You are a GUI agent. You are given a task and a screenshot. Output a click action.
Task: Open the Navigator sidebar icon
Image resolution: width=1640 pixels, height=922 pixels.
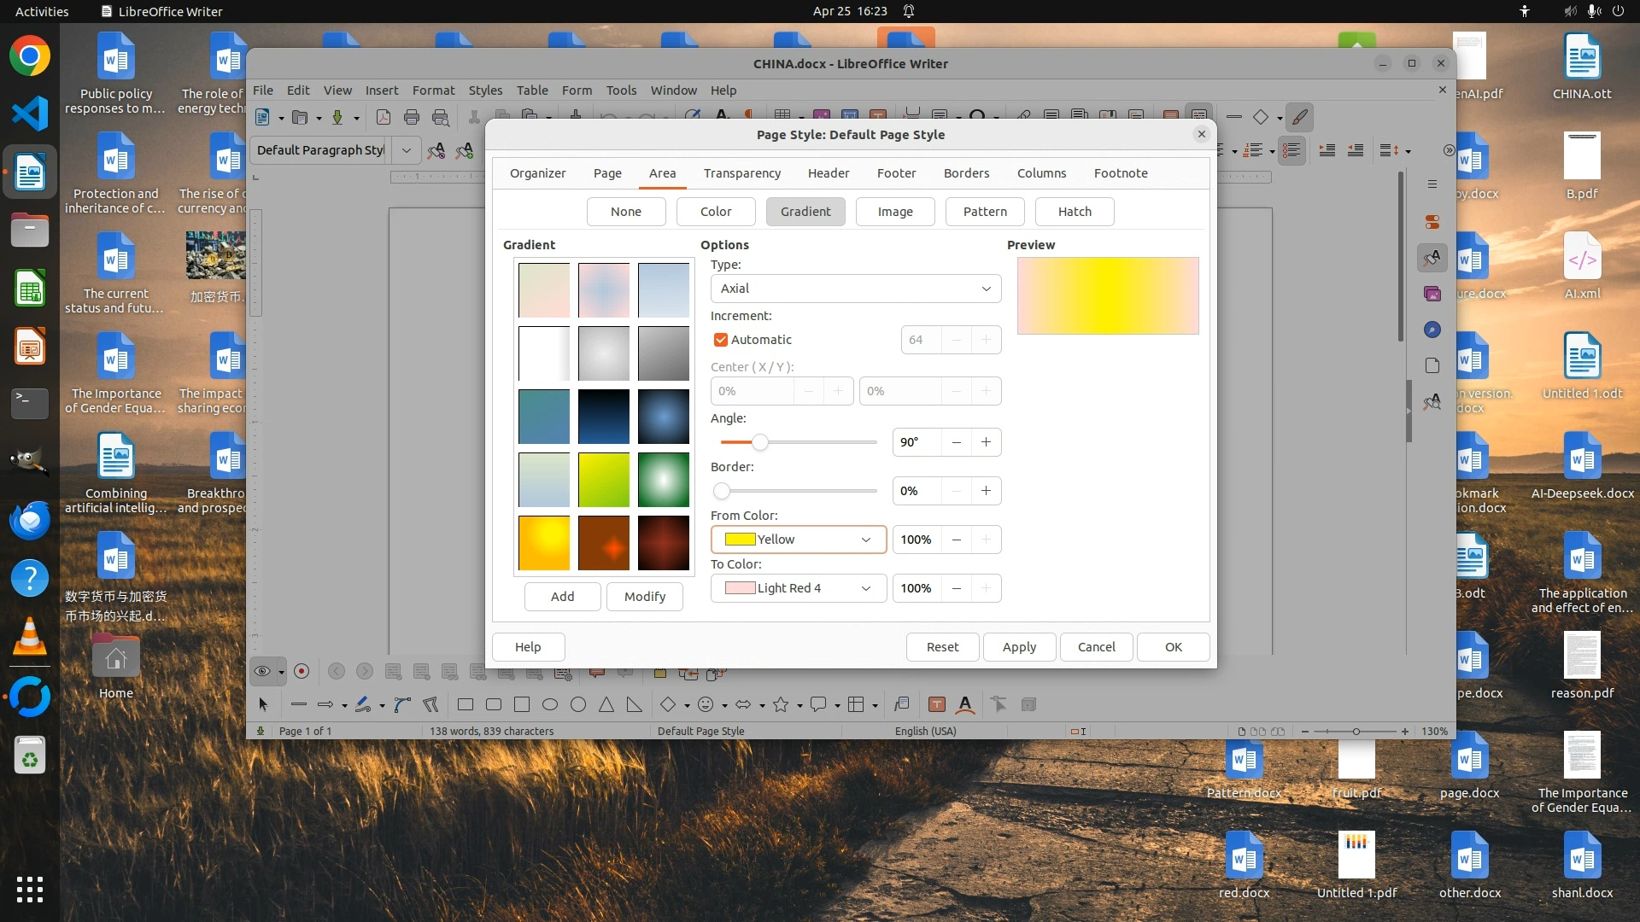click(1432, 330)
